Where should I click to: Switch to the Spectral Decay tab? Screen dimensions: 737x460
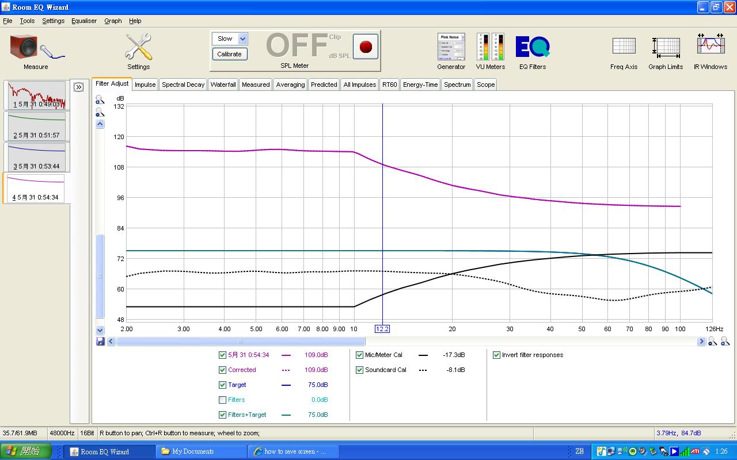pos(183,85)
